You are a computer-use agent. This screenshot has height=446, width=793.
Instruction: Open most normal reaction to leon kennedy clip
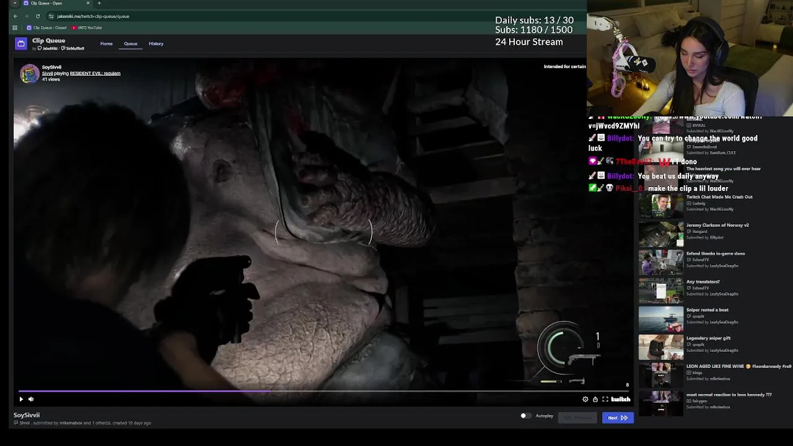point(729,395)
